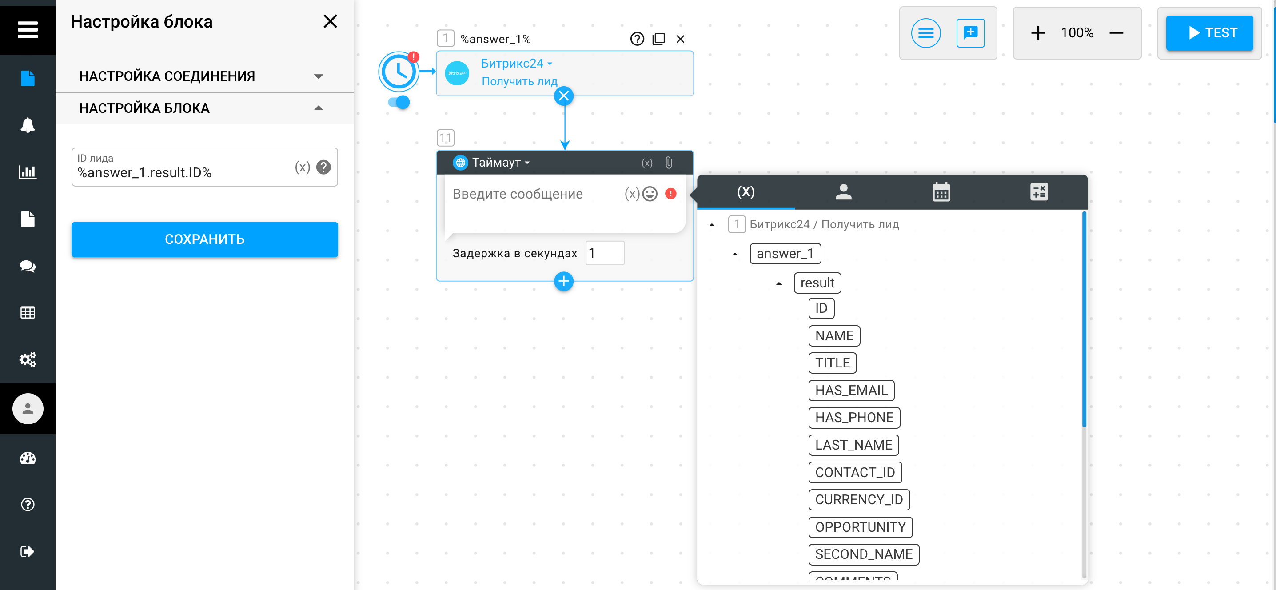Image resolution: width=1276 pixels, height=590 pixels.
Task: Click the variables panel vertical scrollbar
Action: pos(1084,319)
